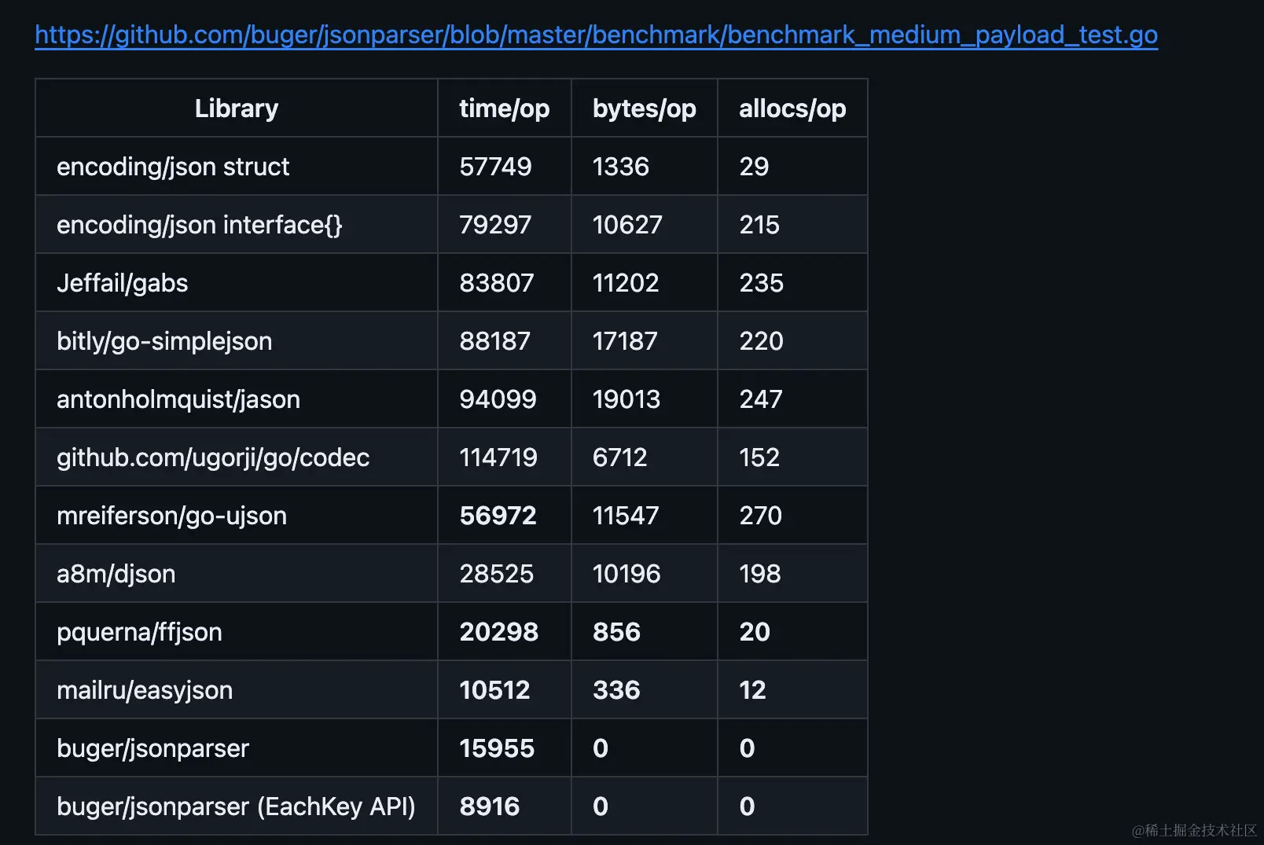Click bold time value 56972
The width and height of the screenshot is (1264, 845).
click(498, 516)
